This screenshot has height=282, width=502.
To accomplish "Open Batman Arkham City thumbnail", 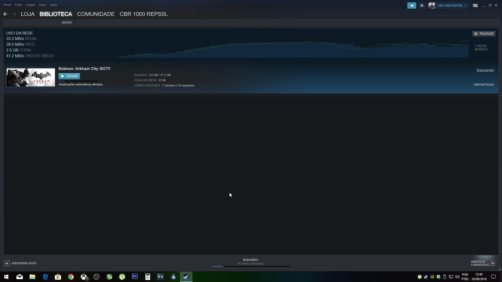I will tap(31, 77).
